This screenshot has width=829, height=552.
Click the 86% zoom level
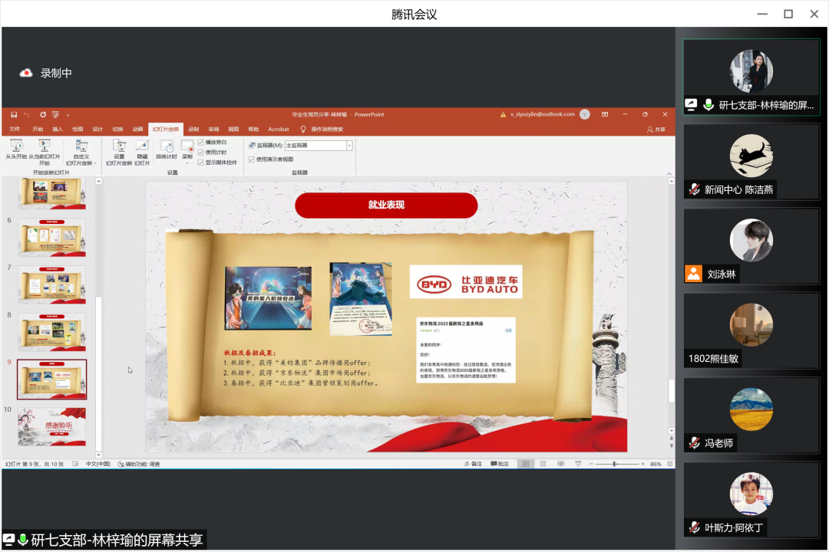coord(656,465)
